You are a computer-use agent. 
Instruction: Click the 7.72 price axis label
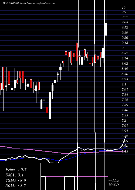[x=125, y=100]
